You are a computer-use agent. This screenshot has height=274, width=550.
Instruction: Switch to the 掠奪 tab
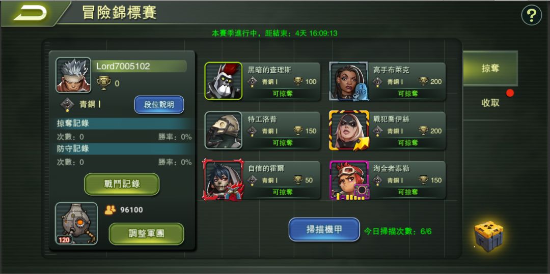[x=490, y=68]
